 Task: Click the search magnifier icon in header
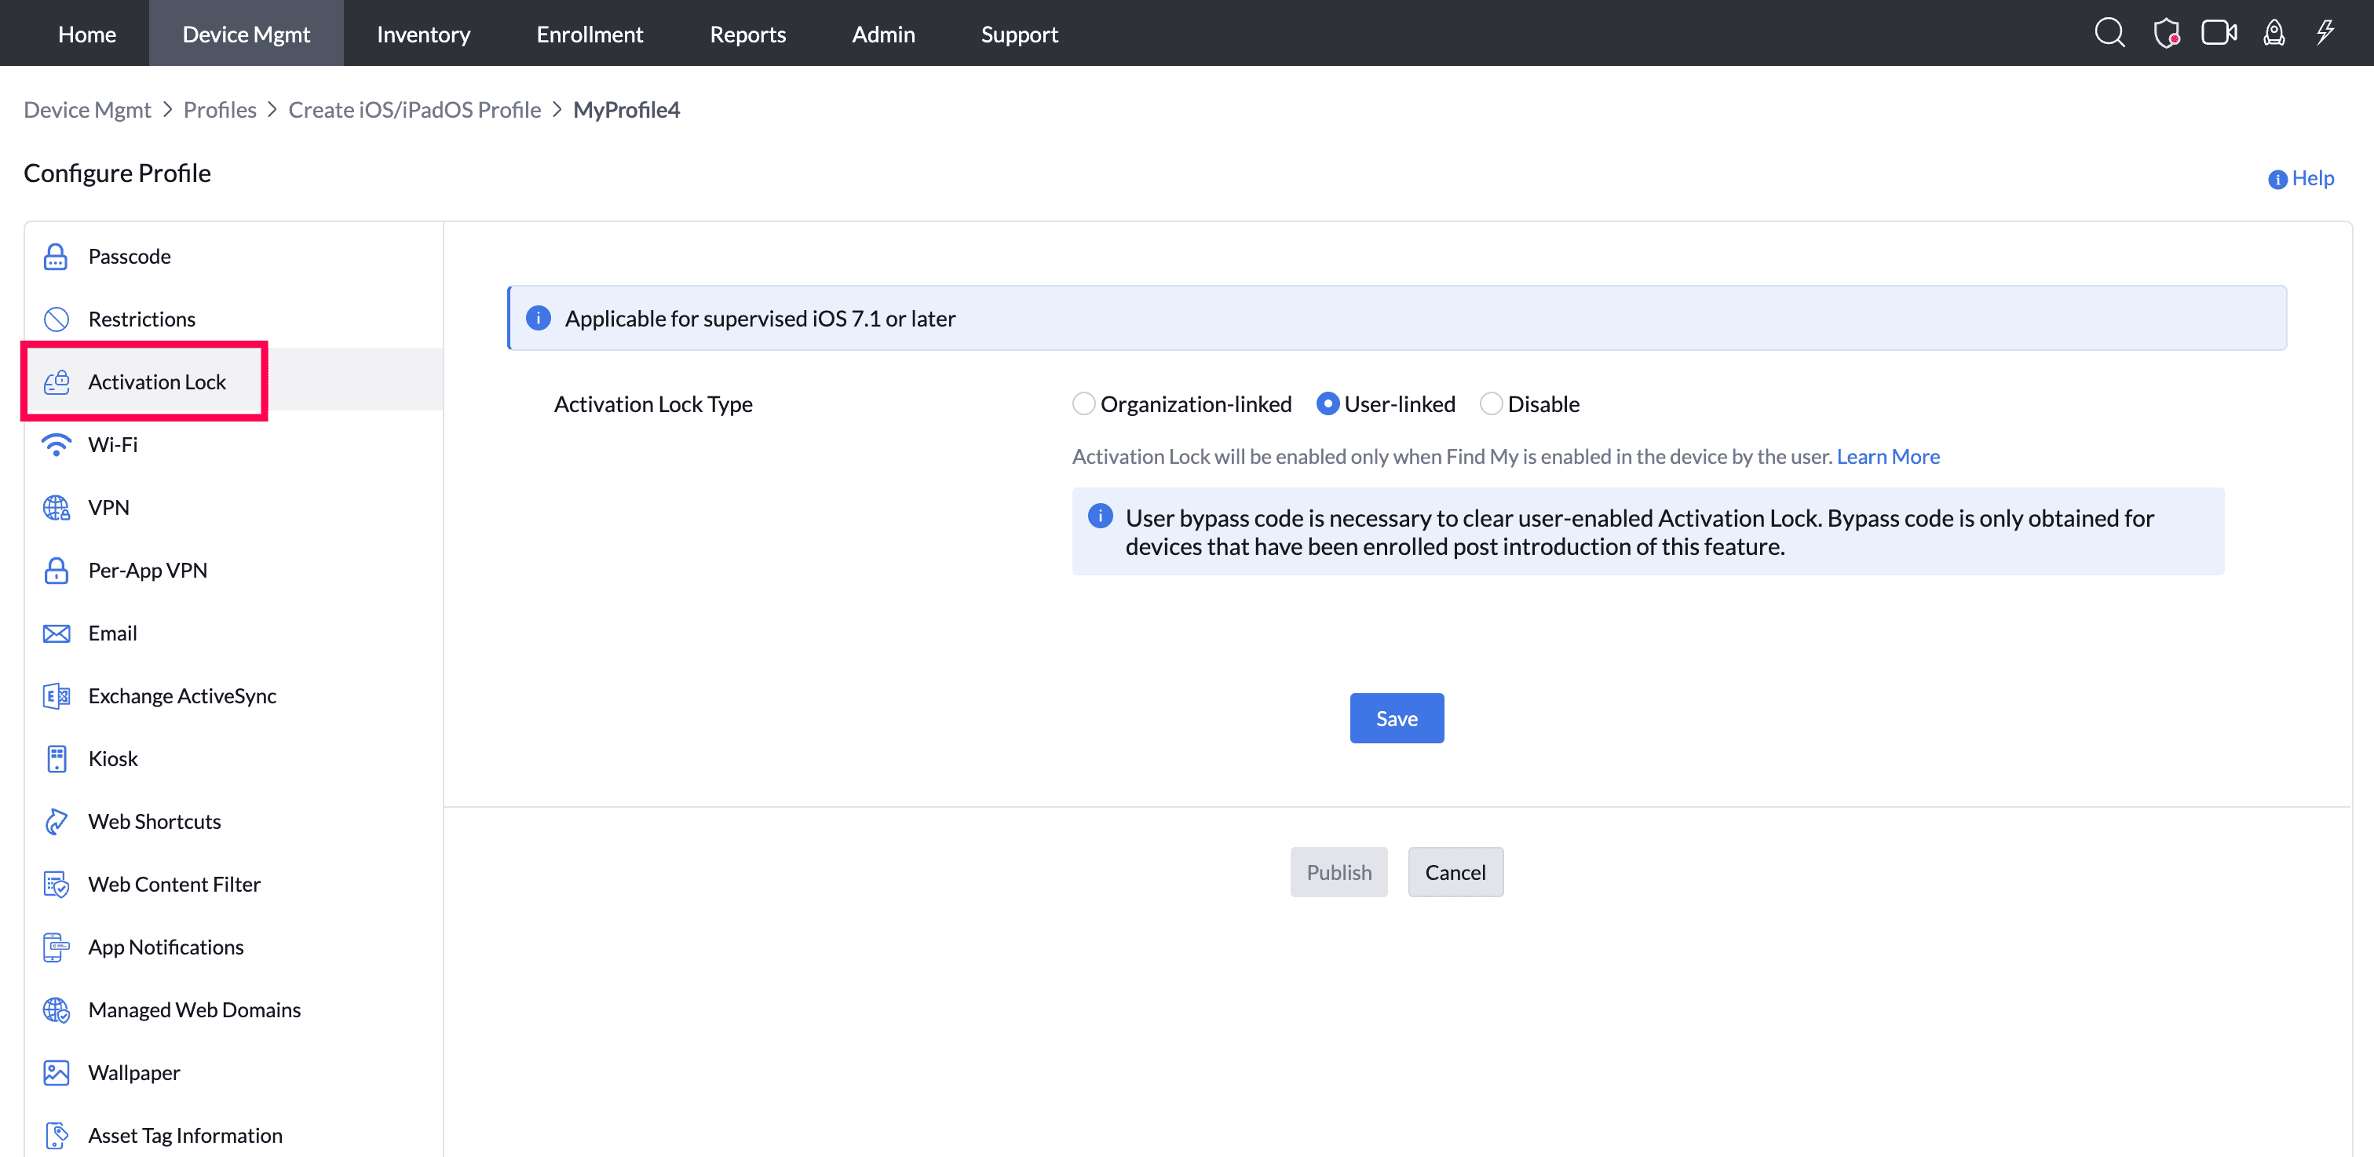2109,33
